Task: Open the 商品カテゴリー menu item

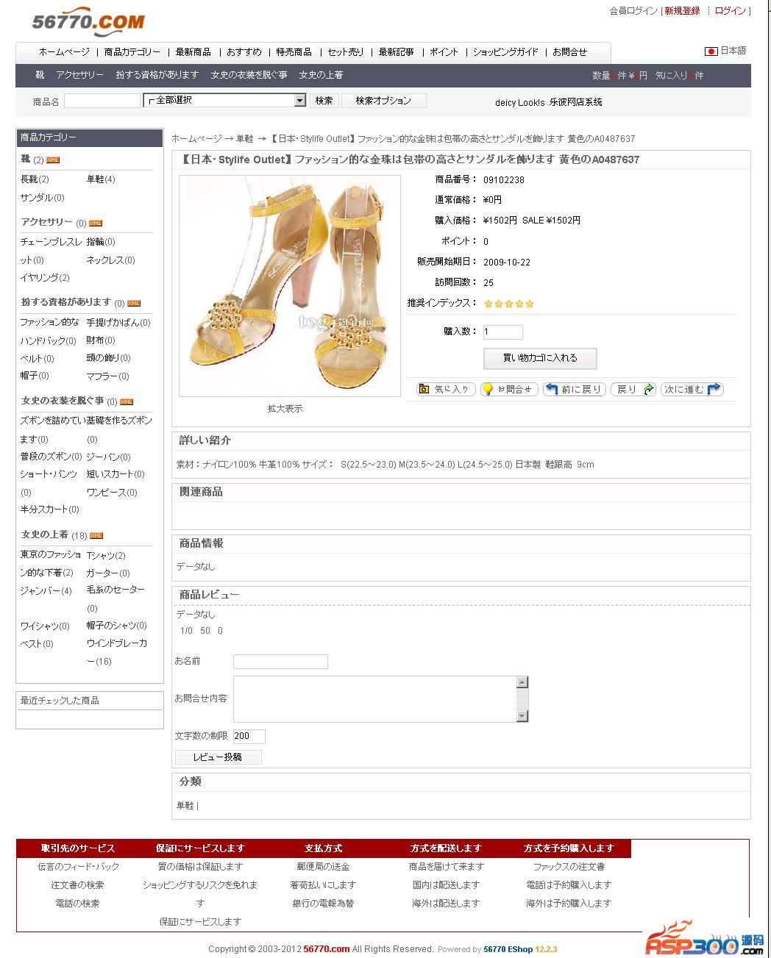Action: [132, 52]
